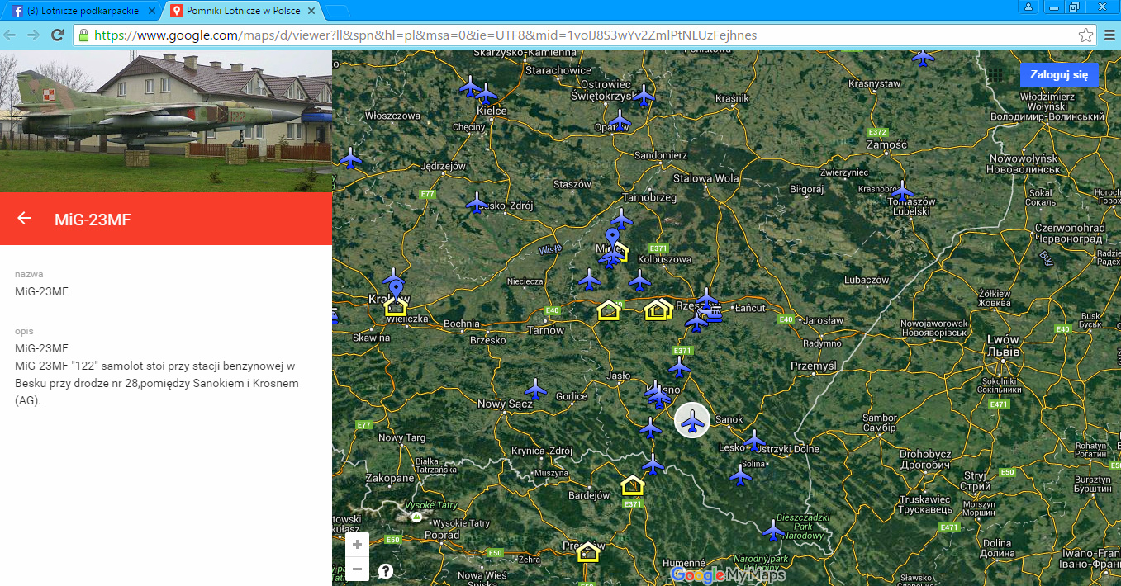Zoom out the map with minus button
This screenshot has height=586, width=1121.
click(x=357, y=569)
